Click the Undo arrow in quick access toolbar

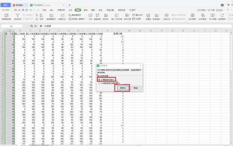[31, 10]
